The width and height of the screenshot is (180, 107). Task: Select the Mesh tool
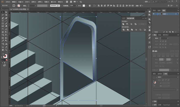coord(3,38)
